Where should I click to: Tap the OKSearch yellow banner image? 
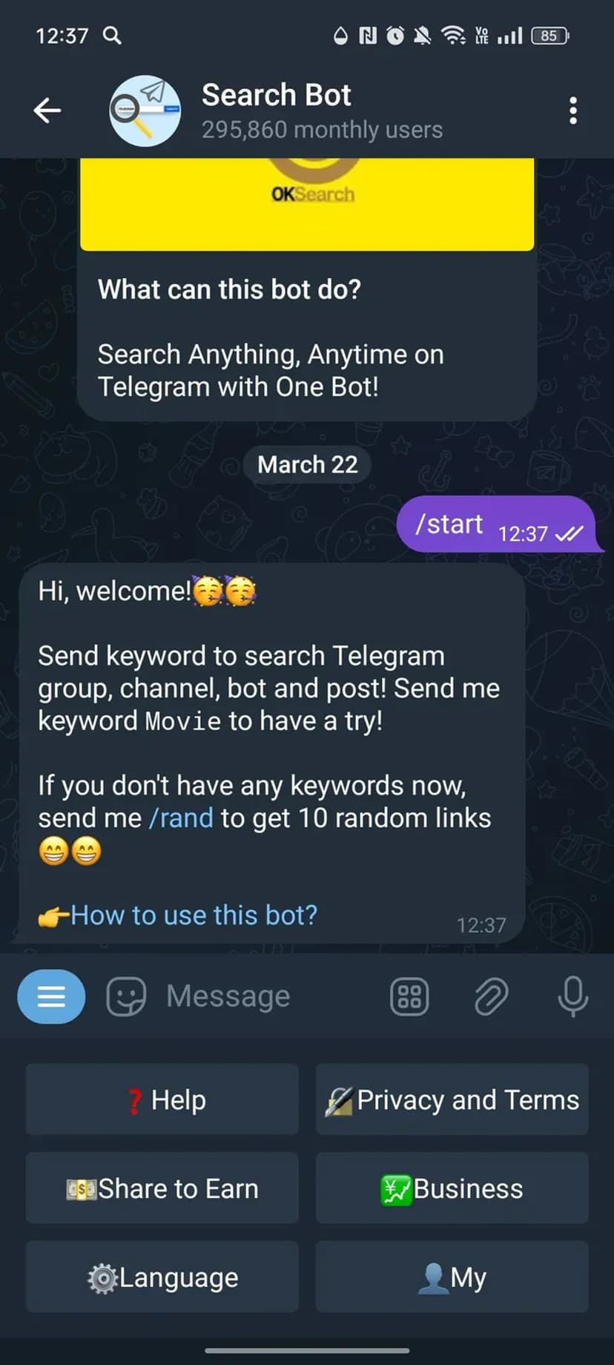[307, 204]
